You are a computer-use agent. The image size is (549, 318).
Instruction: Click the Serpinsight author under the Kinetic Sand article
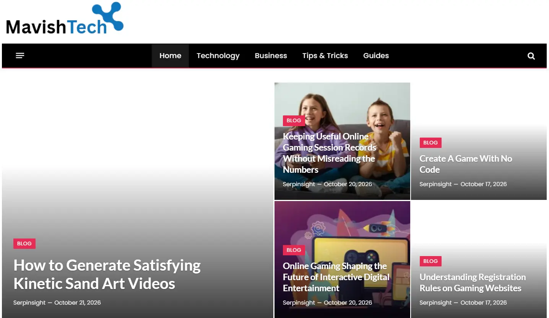[29, 303]
